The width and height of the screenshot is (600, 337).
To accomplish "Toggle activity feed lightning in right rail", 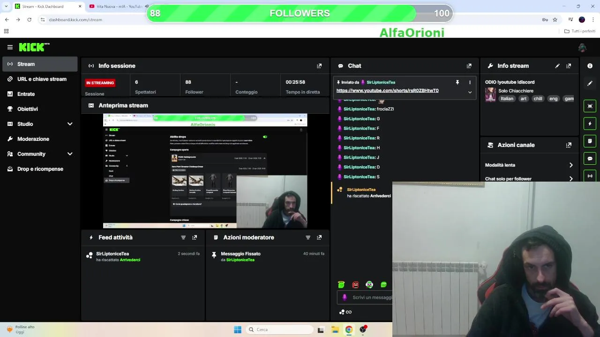I will point(590,124).
